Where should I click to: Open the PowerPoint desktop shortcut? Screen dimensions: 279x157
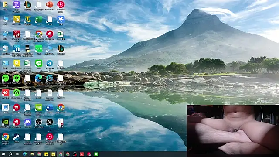(49, 6)
